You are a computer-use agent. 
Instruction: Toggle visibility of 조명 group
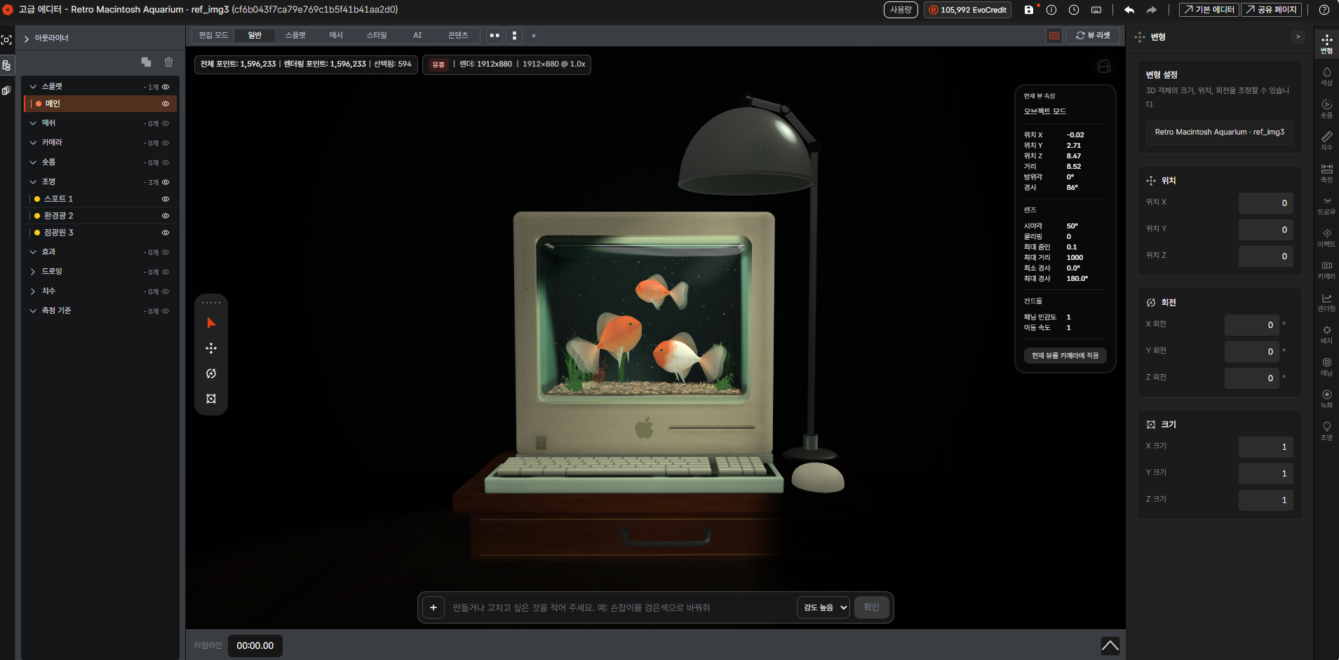[166, 182]
